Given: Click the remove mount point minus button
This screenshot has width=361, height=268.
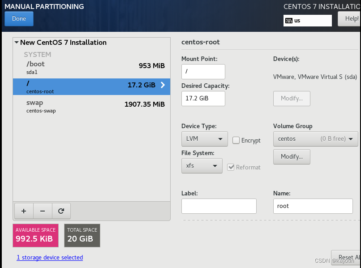Looking at the screenshot, I should [43, 211].
